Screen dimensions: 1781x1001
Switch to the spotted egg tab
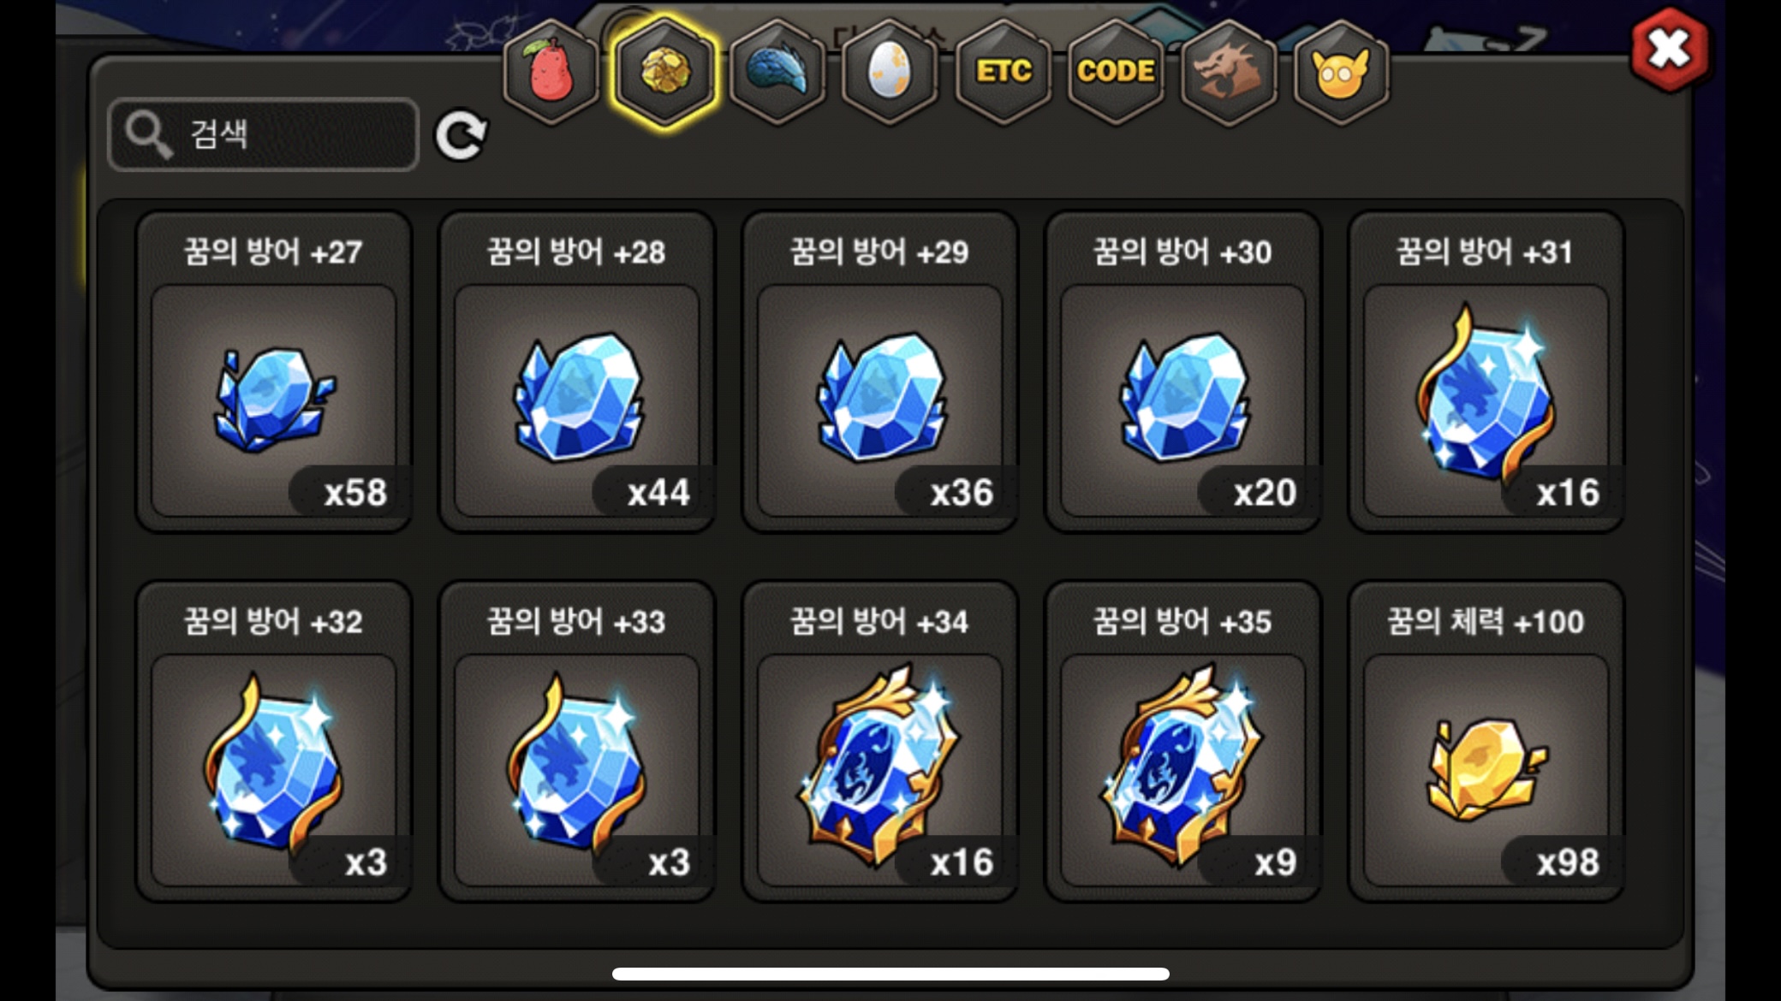point(890,72)
